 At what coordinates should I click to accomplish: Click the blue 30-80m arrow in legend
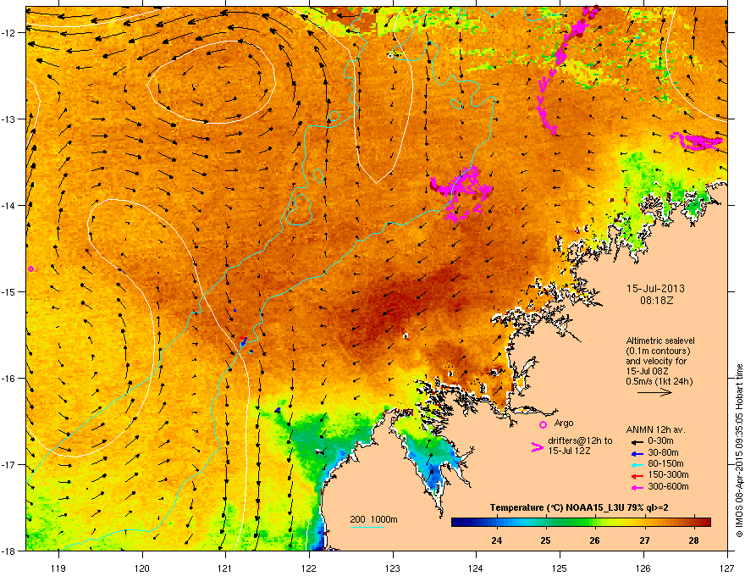click(636, 453)
